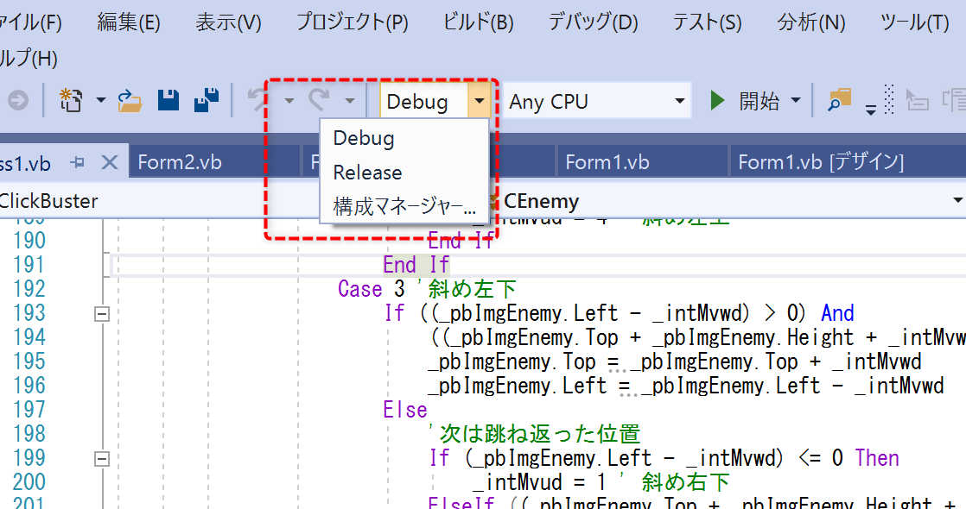The height and width of the screenshot is (509, 966).
Task: Expand the Undo history dropdown
Action: [289, 100]
